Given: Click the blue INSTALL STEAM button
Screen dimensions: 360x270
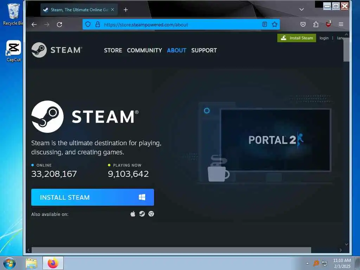Looking at the screenshot, I should coord(92,197).
